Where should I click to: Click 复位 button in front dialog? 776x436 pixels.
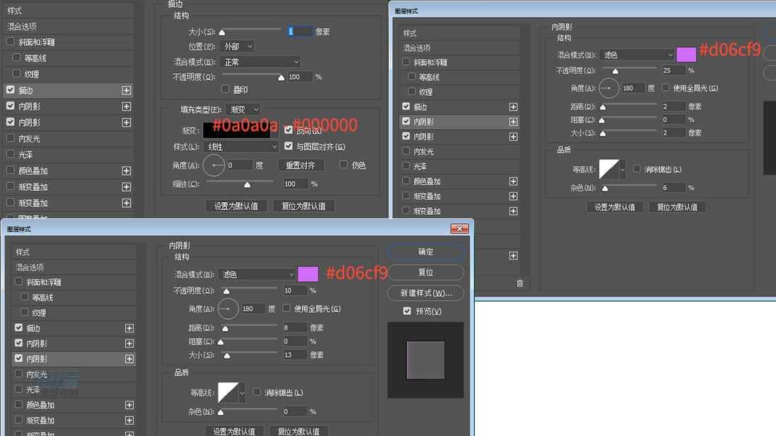click(x=425, y=273)
